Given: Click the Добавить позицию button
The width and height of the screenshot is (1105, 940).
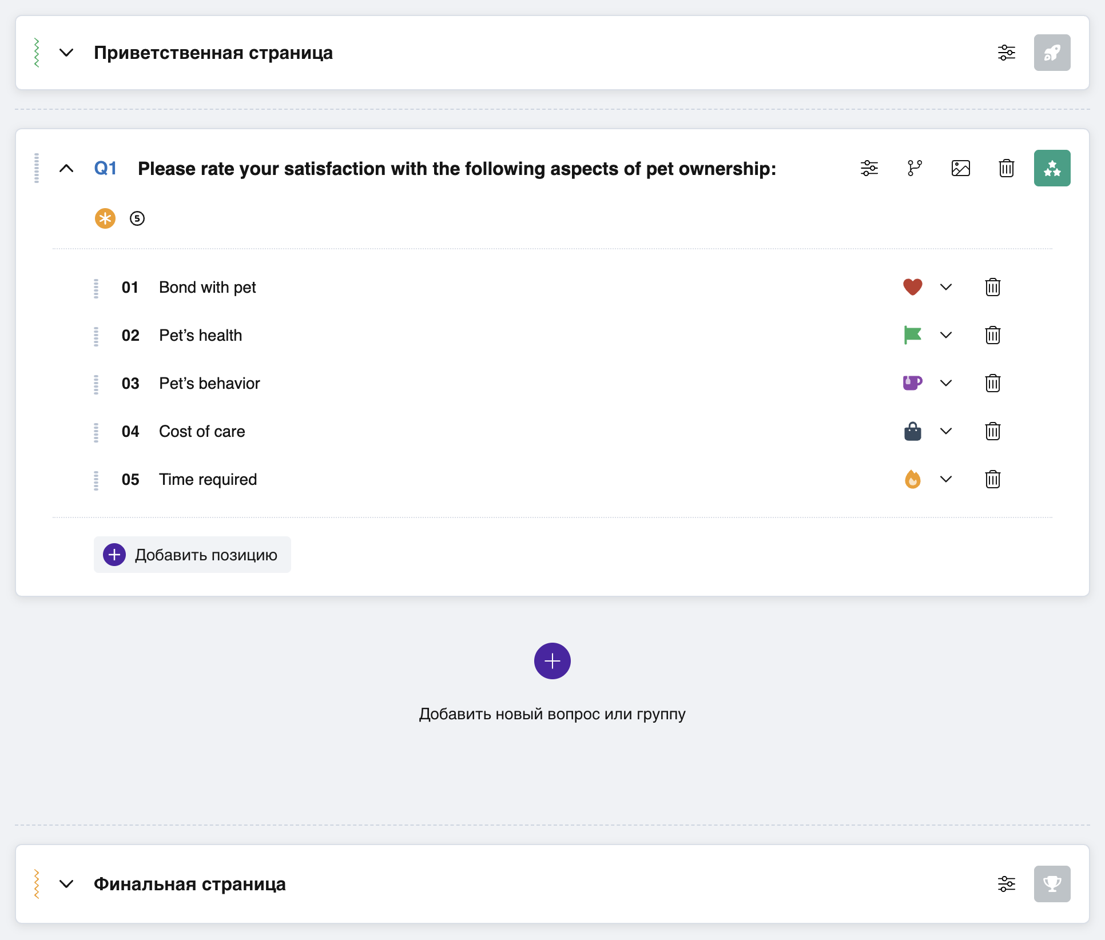Looking at the screenshot, I should [x=192, y=555].
